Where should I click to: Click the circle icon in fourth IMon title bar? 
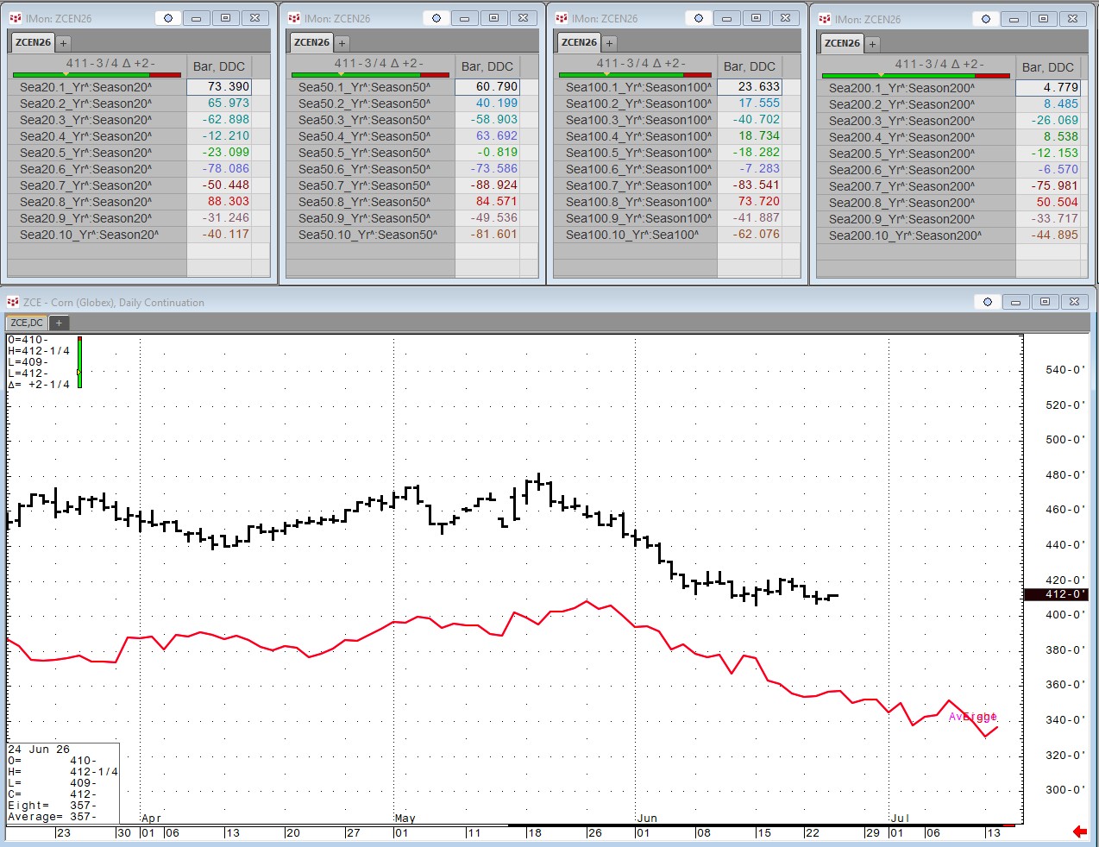[x=986, y=19]
